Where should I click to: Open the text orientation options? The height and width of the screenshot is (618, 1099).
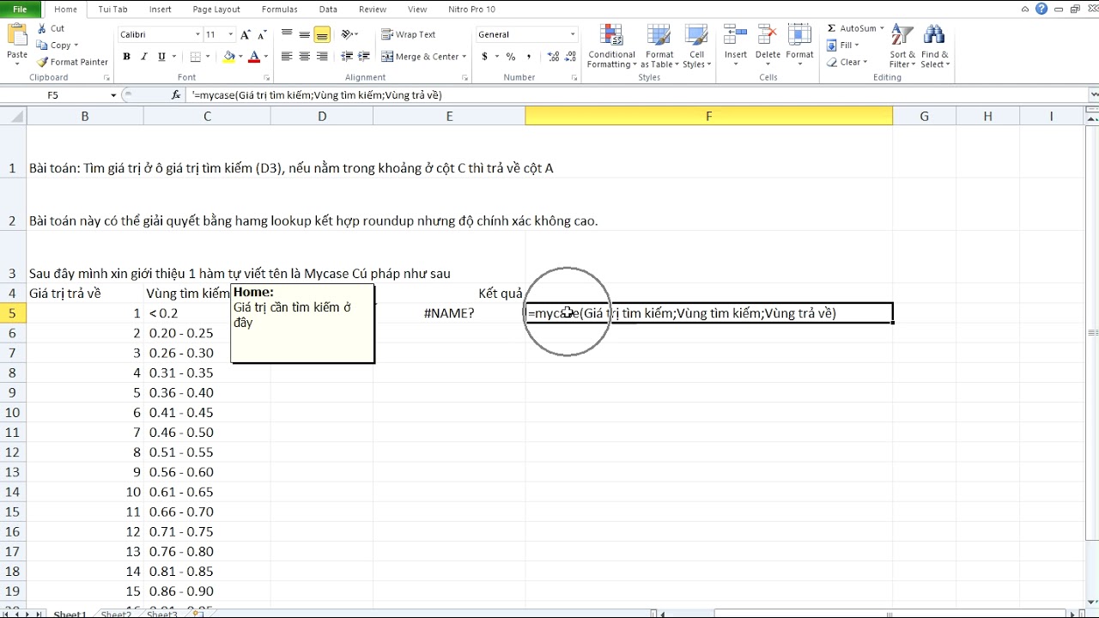(x=349, y=34)
